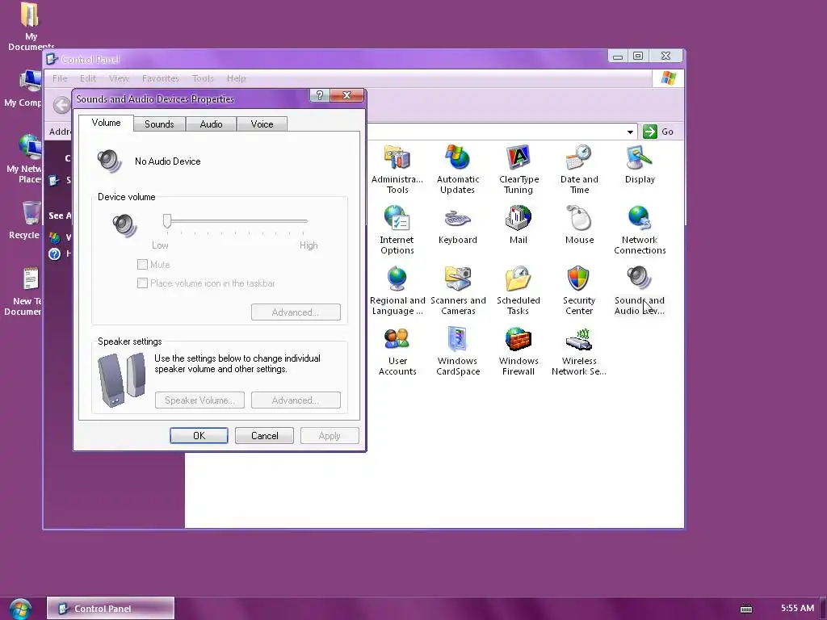
Task: Open the File menu
Action: [x=60, y=78]
